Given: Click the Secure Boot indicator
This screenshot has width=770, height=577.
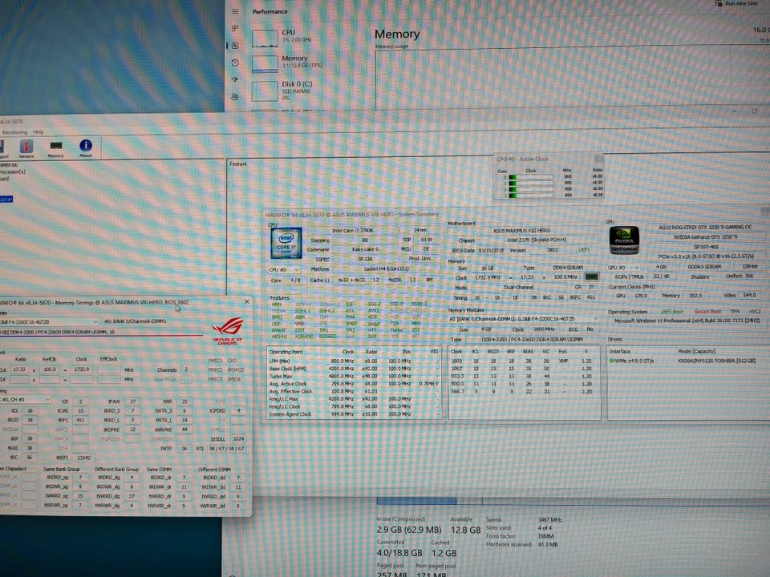Looking at the screenshot, I should point(707,312).
